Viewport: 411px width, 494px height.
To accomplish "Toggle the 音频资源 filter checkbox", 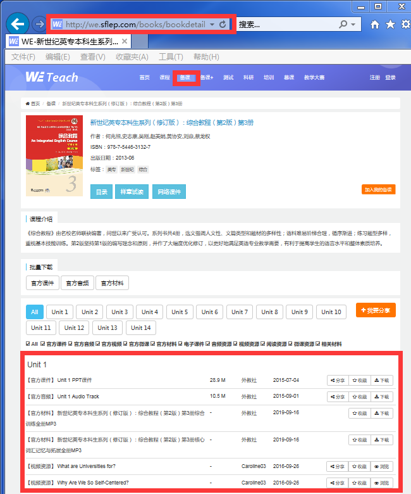I will coord(208,344).
